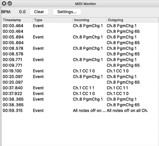This screenshot has height=146, width=159.
Task: Select the first 00:20.097 timestamp
Action: click(x=13, y=77)
